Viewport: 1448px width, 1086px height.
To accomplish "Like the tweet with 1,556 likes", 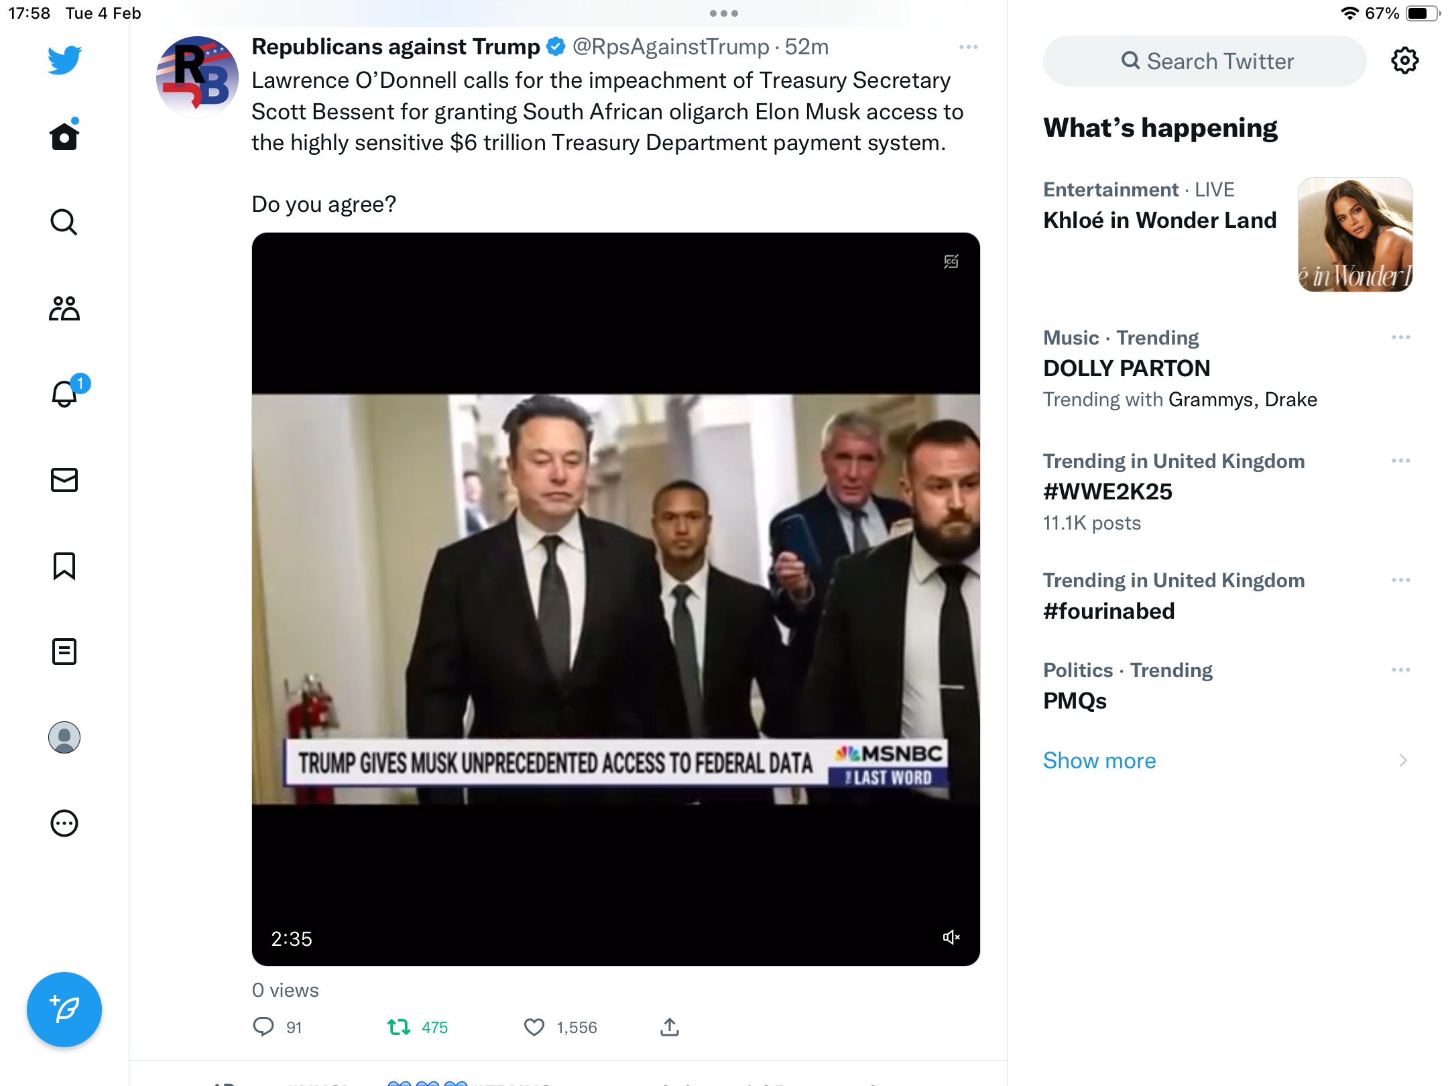I will 534,1027.
